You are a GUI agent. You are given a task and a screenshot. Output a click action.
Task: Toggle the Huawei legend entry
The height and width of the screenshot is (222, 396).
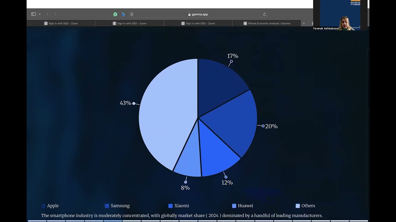[243, 206]
